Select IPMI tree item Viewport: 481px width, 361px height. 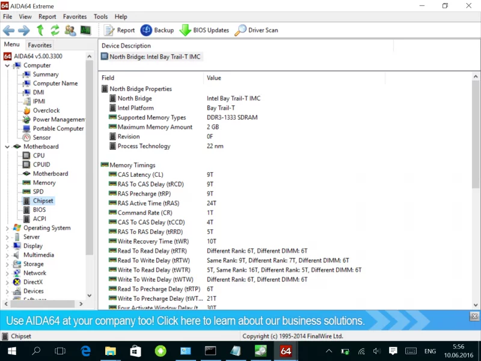coord(39,101)
